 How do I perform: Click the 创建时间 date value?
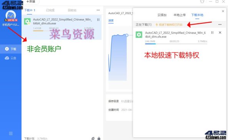[x=127, y=110]
